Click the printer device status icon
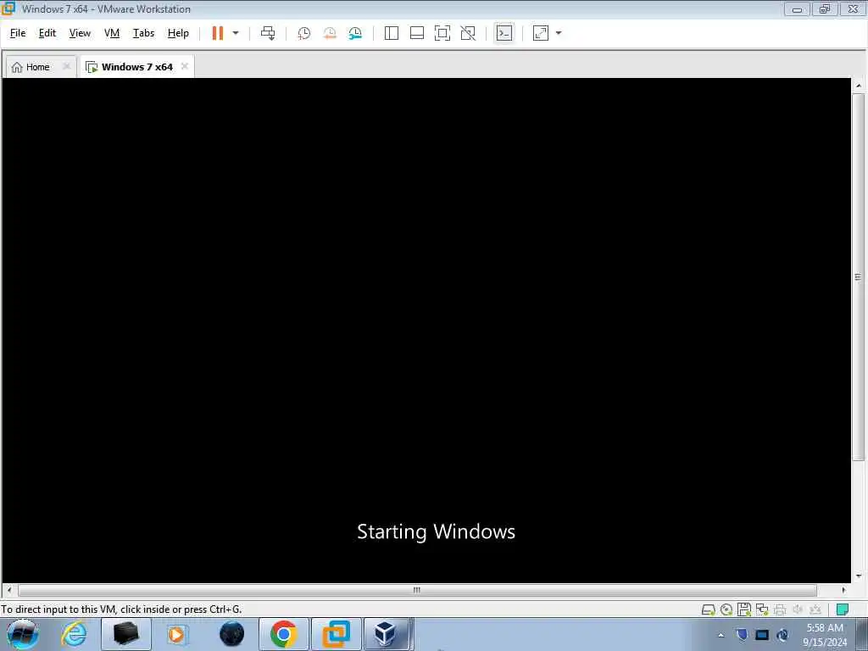 [780, 610]
